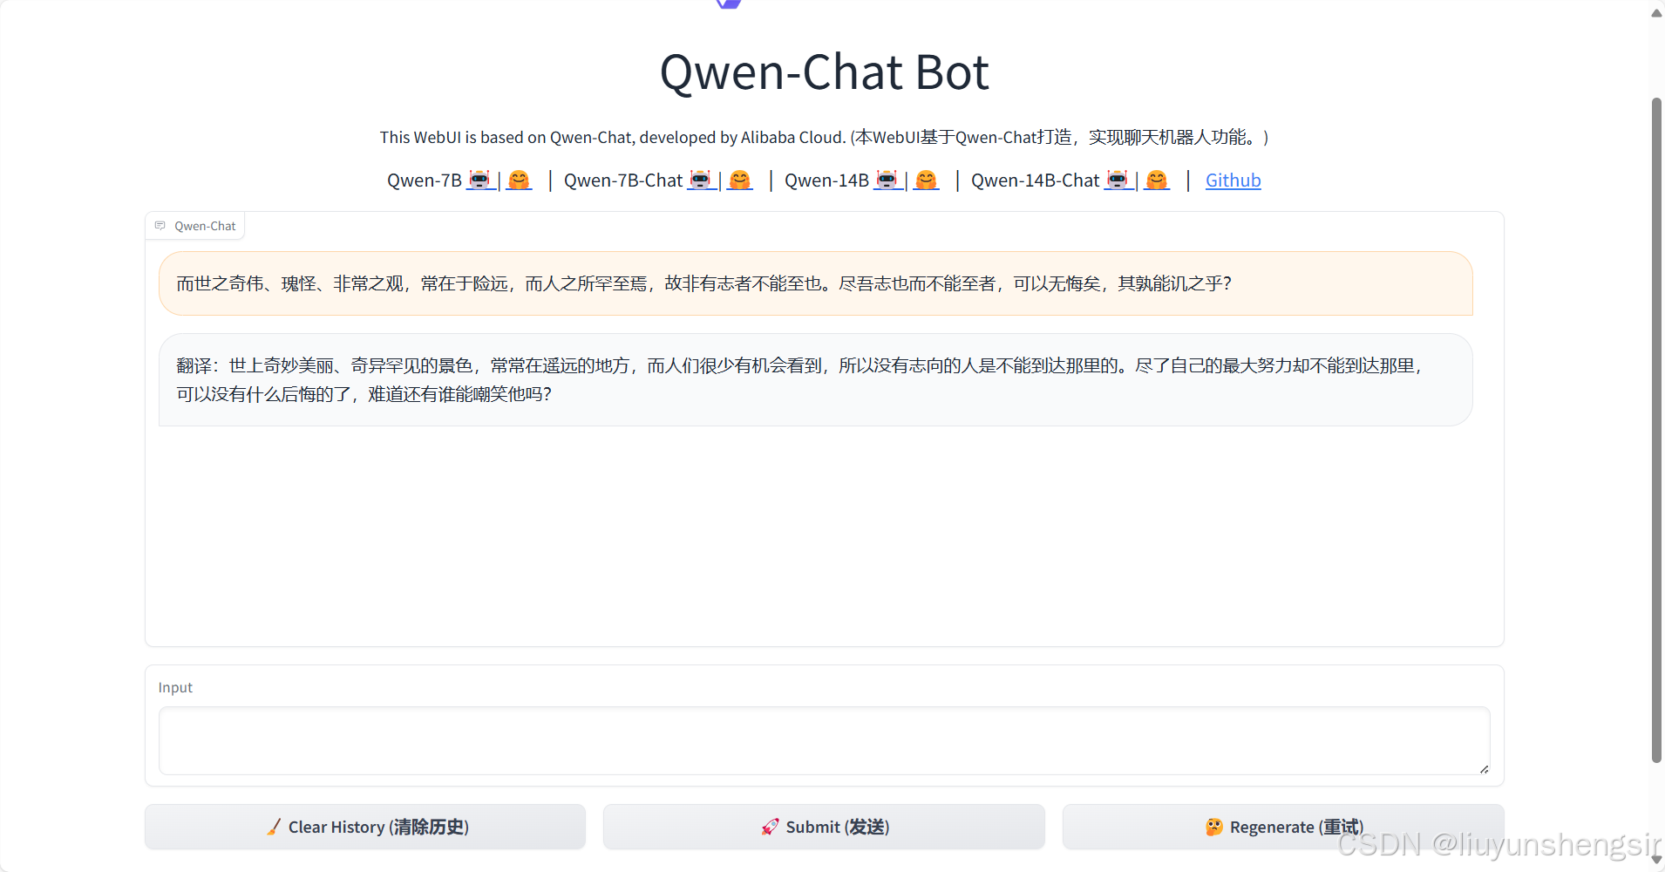Click the Qwen-7B model name text
The image size is (1665, 872).
425,181
